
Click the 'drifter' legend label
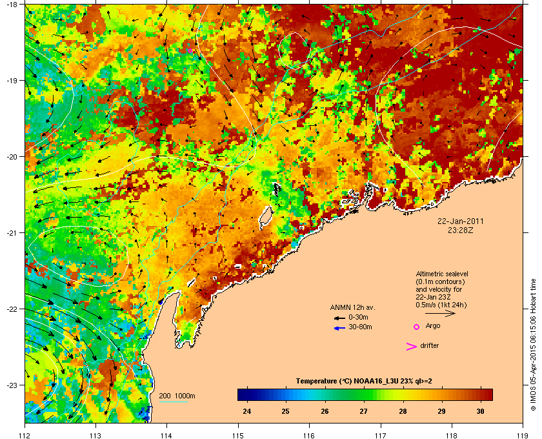(429, 345)
